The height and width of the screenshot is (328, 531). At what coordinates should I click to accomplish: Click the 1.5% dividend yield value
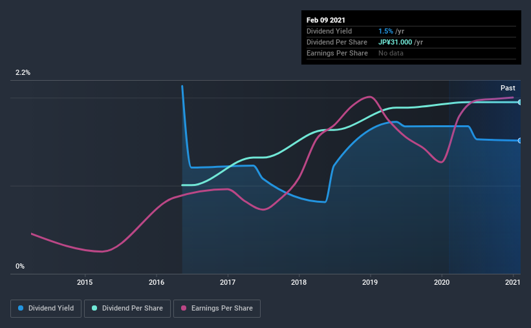385,31
